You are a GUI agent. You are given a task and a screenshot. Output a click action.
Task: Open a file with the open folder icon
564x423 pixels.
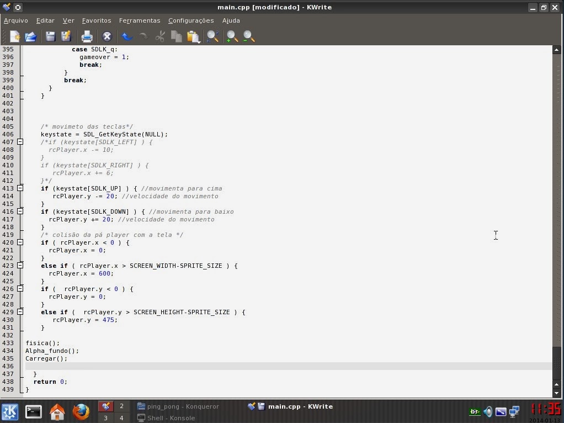pyautogui.click(x=30, y=36)
